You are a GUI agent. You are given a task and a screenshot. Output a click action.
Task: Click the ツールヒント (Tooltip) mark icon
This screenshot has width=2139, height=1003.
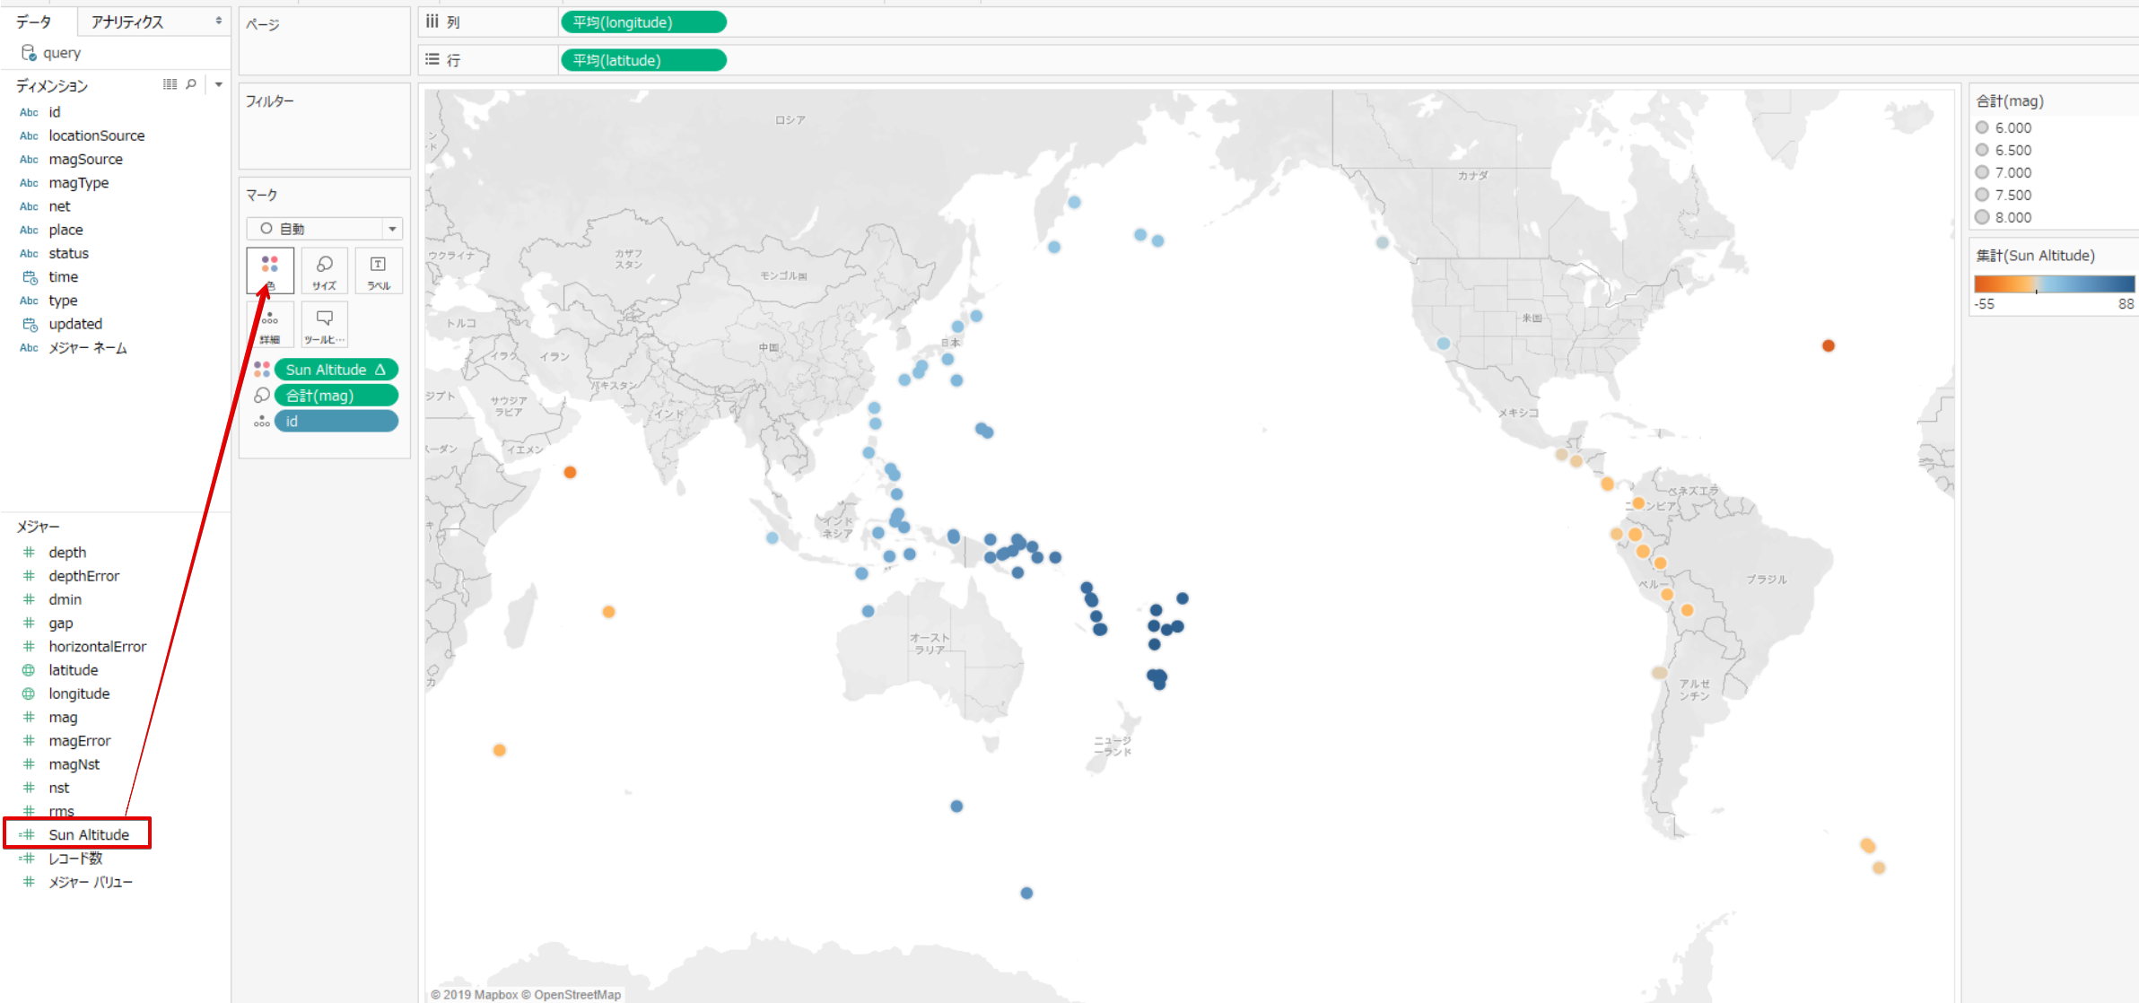324,324
